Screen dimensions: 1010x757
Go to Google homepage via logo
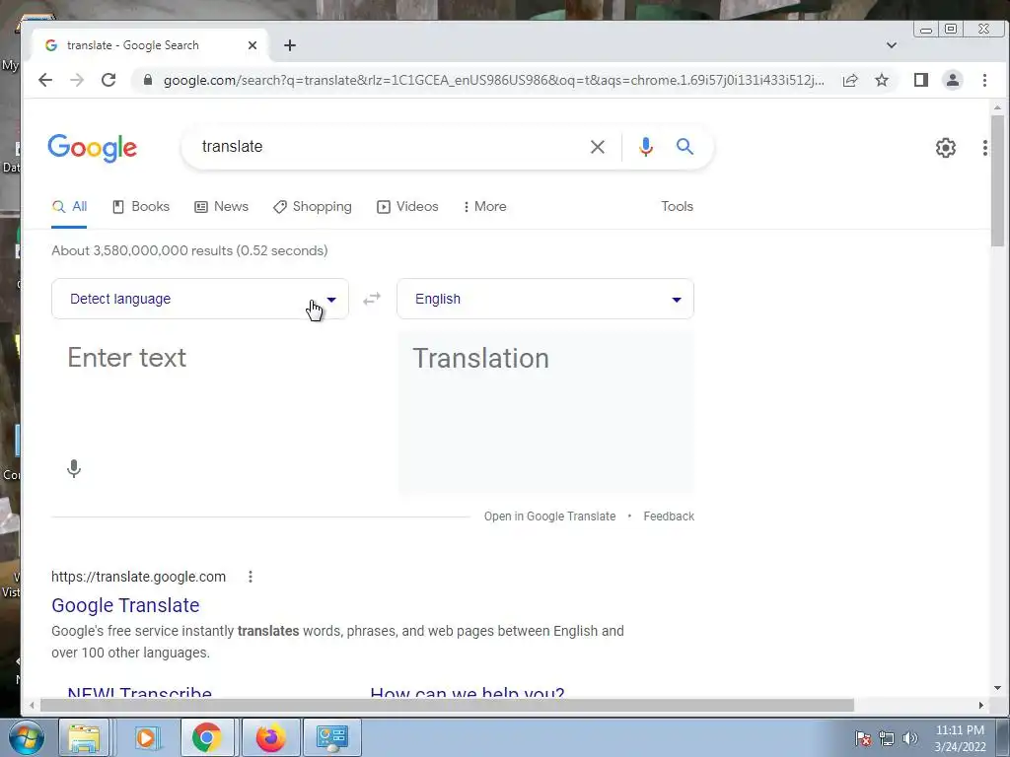click(x=92, y=148)
